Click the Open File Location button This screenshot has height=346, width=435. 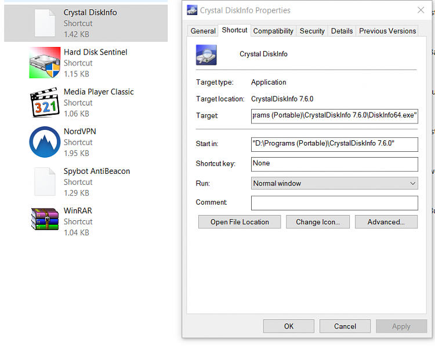click(240, 222)
